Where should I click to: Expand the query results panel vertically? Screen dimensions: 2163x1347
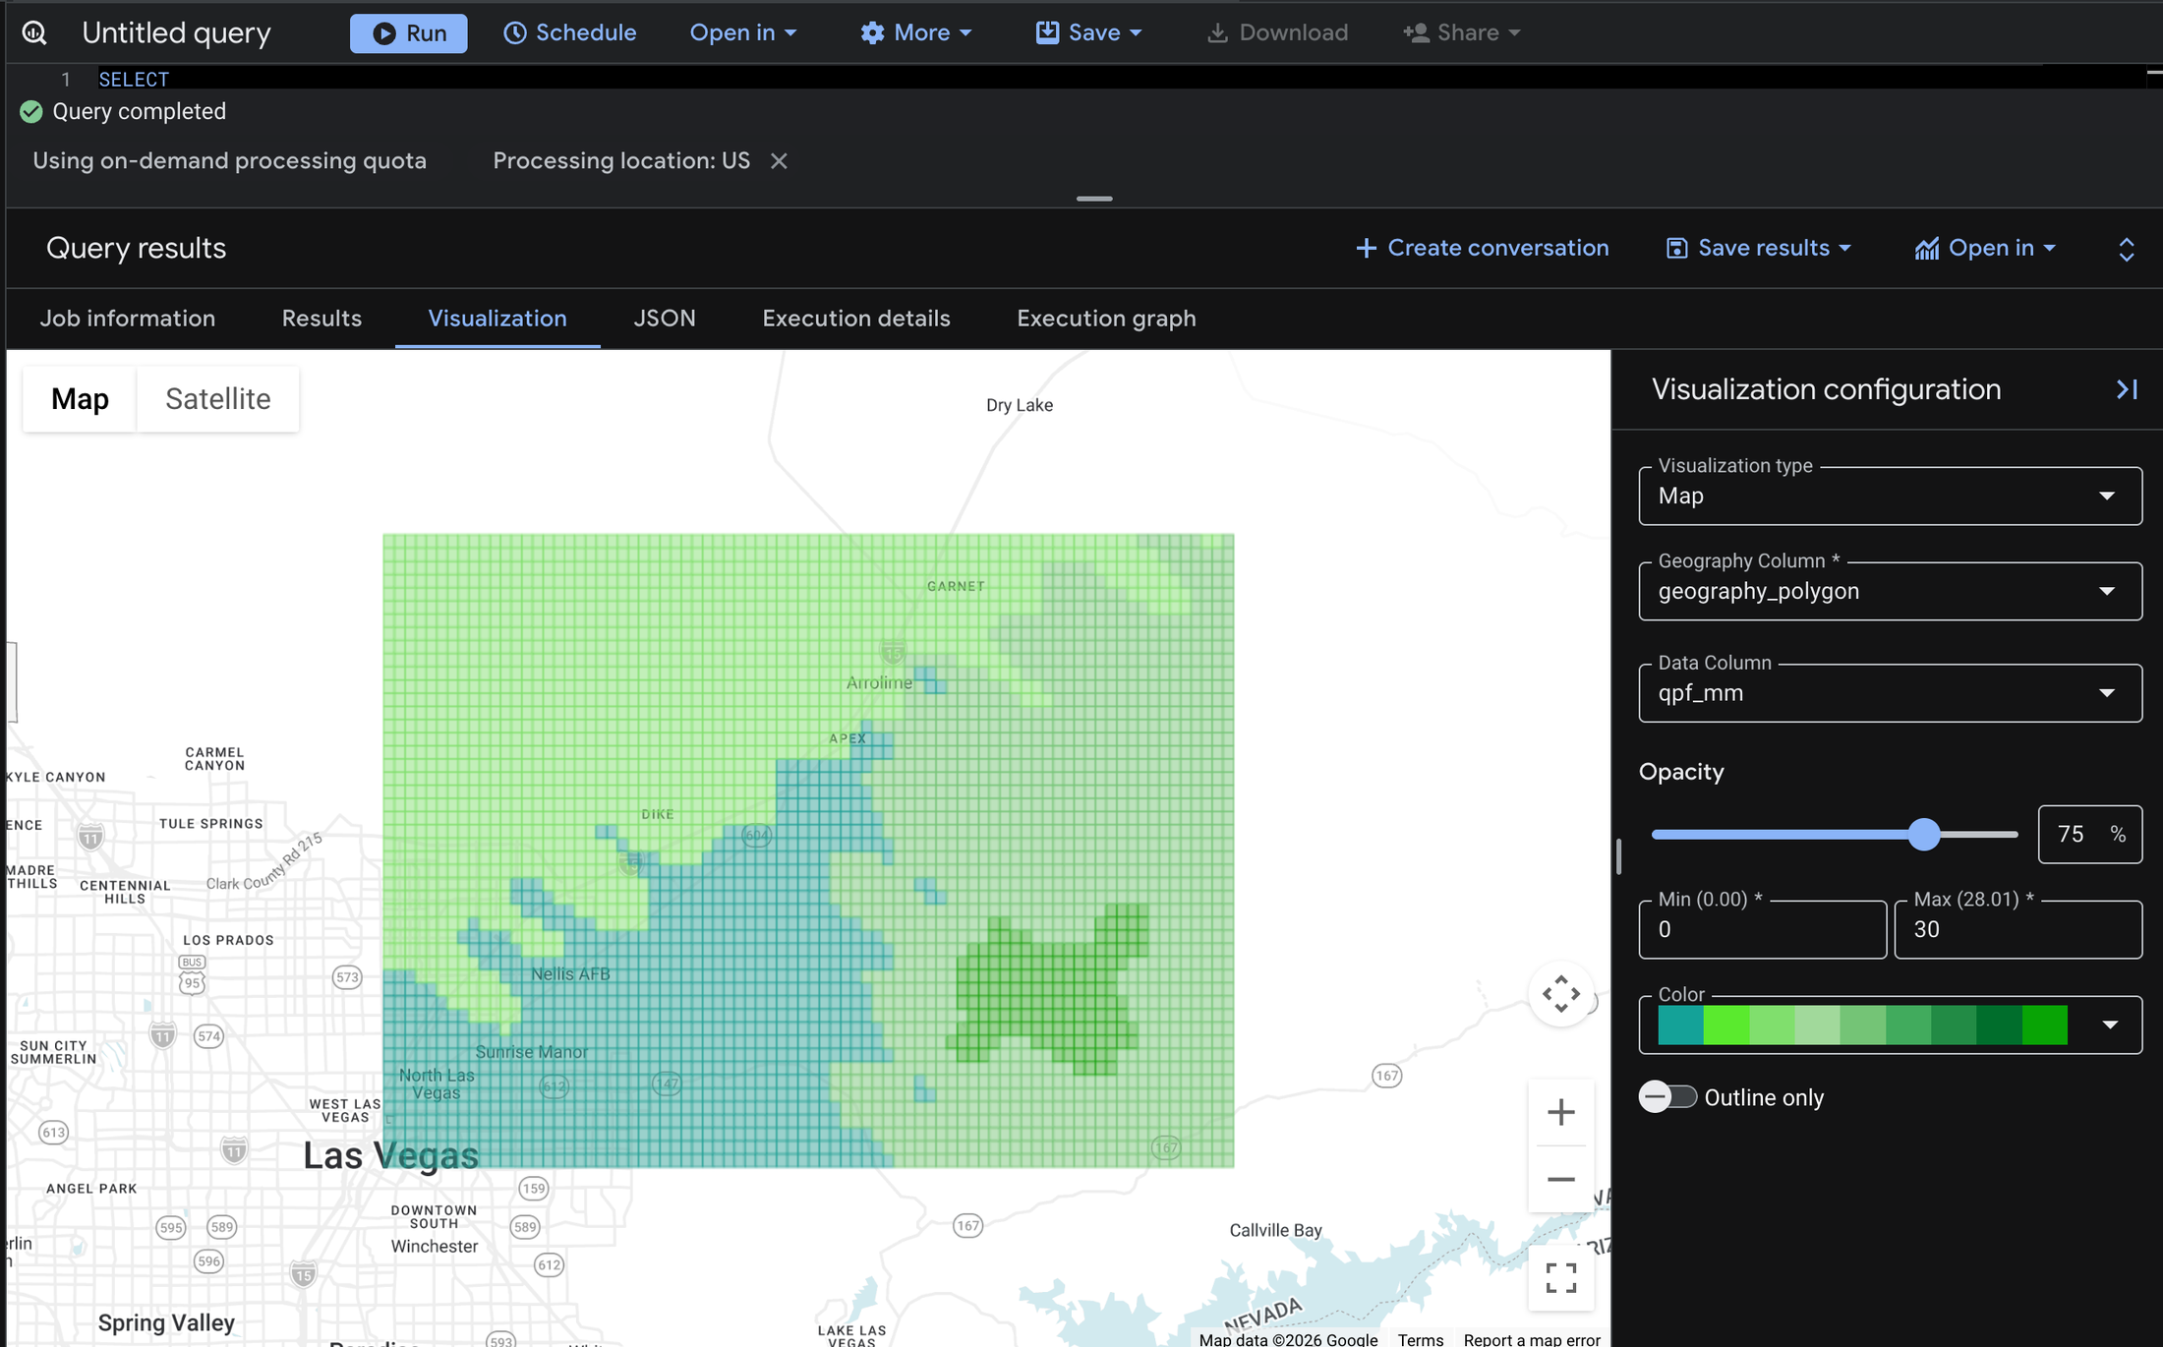coord(2126,249)
